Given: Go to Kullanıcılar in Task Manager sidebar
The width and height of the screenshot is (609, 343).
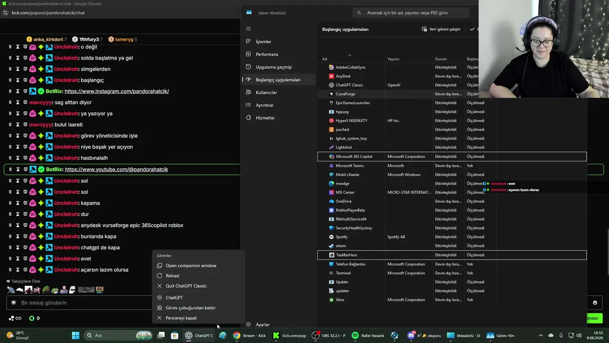Looking at the screenshot, I should click(x=278, y=92).
